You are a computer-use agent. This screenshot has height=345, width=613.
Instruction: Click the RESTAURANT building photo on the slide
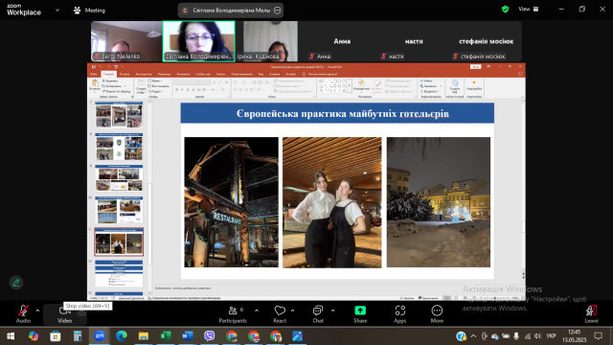[232, 202]
